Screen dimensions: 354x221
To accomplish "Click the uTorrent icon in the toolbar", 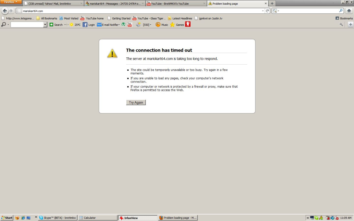I will point(123,25).
